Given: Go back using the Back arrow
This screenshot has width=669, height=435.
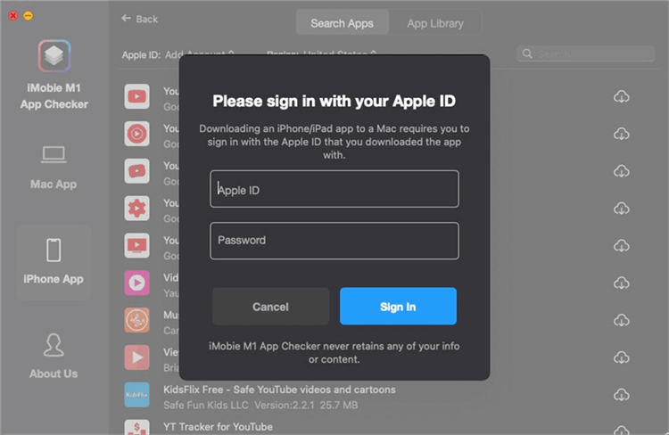Looking at the screenshot, I should click(x=139, y=19).
